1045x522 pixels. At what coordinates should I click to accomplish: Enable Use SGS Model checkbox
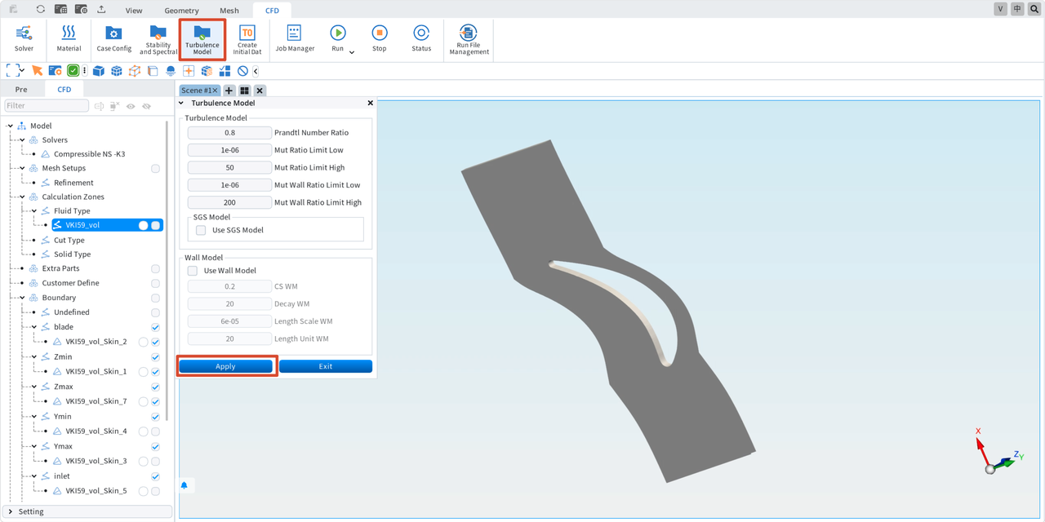201,230
